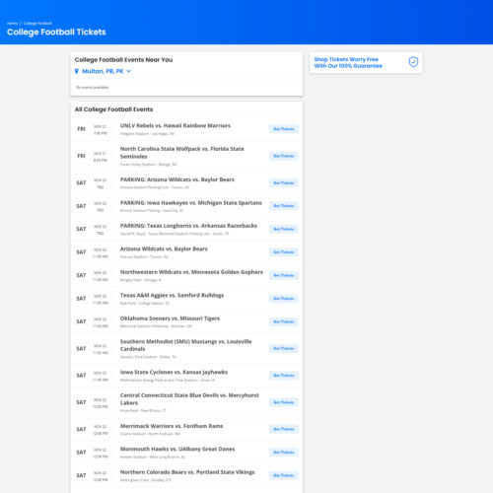The image size is (493, 493).
Task: Open PARKING: Iowa Hawkeyes vs. Michigan State event
Action: 191,203
